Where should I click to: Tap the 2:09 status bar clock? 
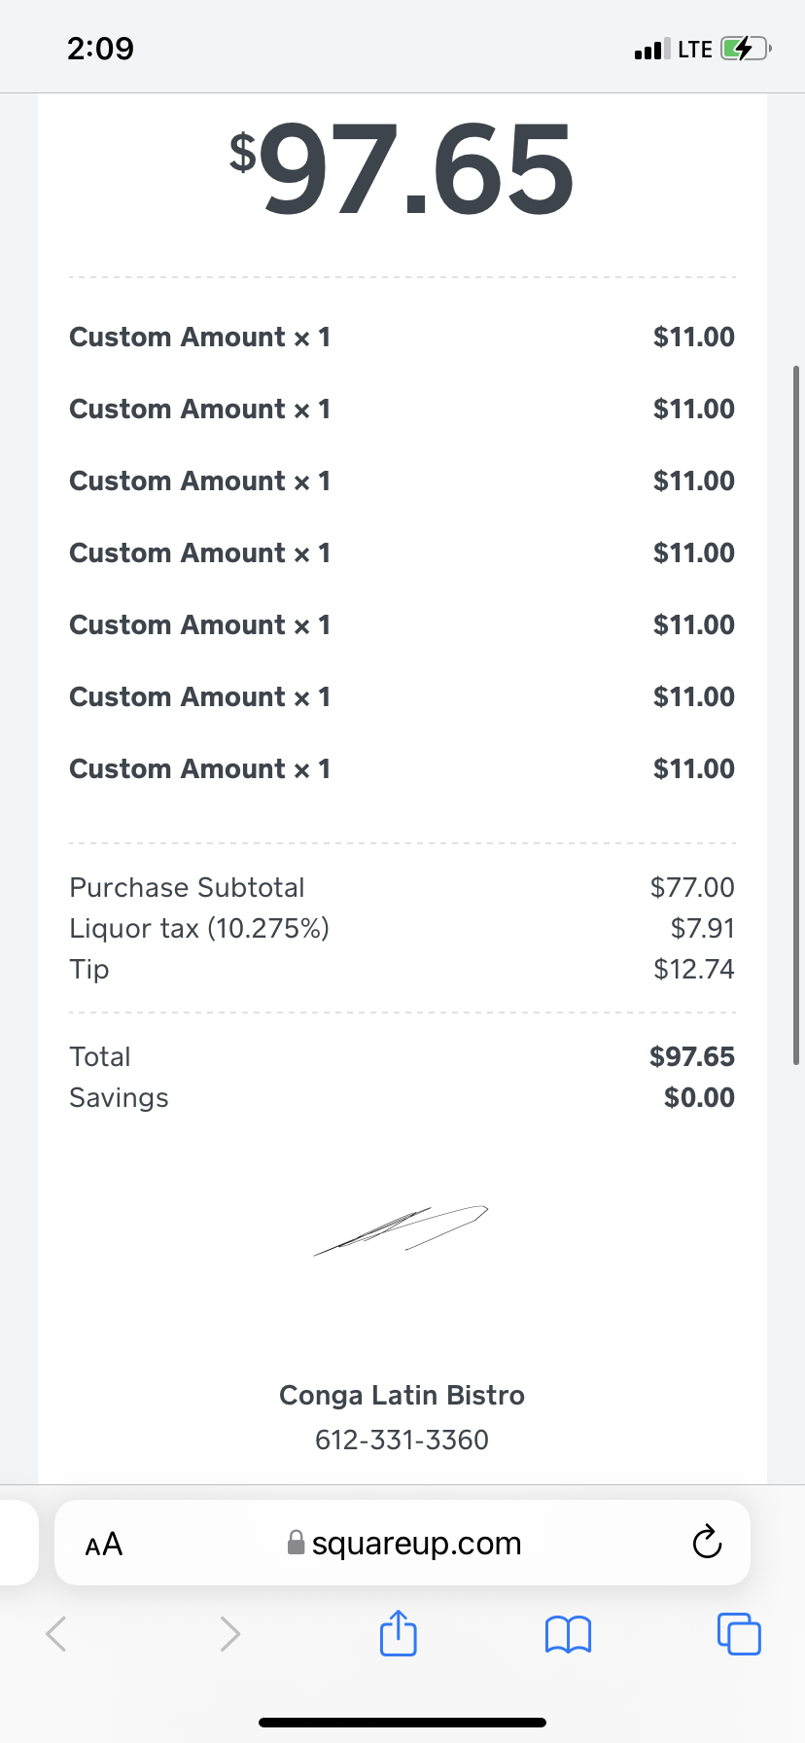pyautogui.click(x=100, y=49)
